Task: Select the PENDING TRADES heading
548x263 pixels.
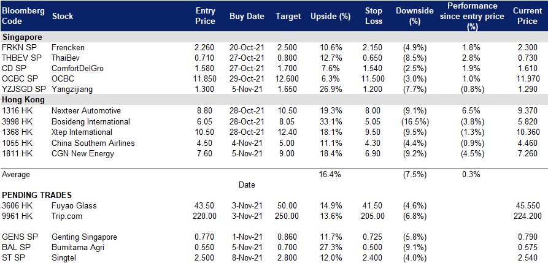Action: (x=37, y=195)
